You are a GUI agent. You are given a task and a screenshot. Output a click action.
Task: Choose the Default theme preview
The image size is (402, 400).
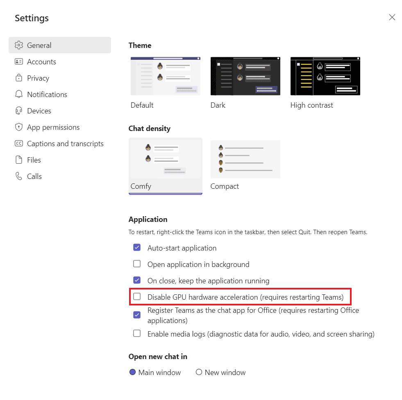click(x=165, y=76)
